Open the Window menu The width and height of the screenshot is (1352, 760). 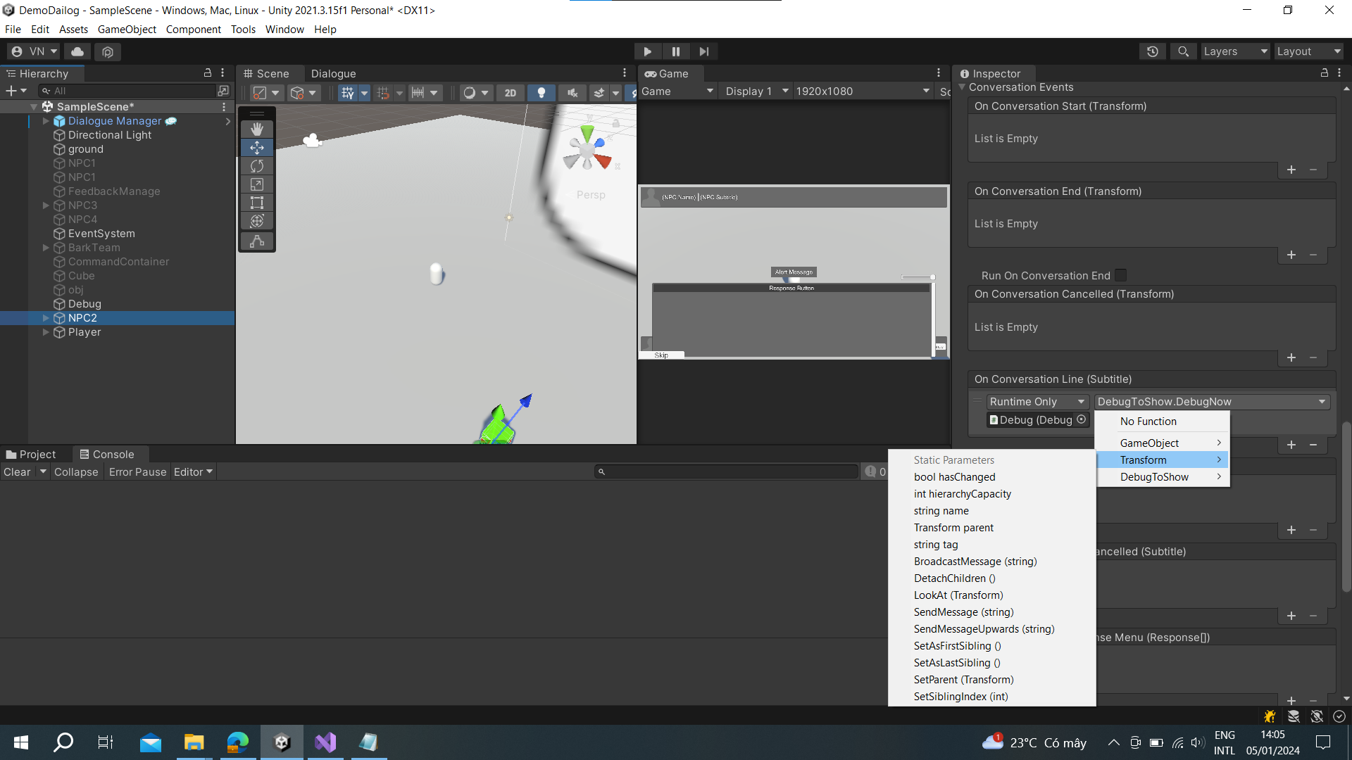(x=284, y=30)
